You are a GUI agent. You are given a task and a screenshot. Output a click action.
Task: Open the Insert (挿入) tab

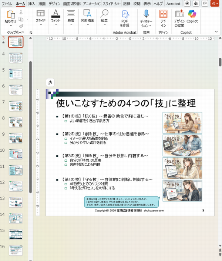31,3
